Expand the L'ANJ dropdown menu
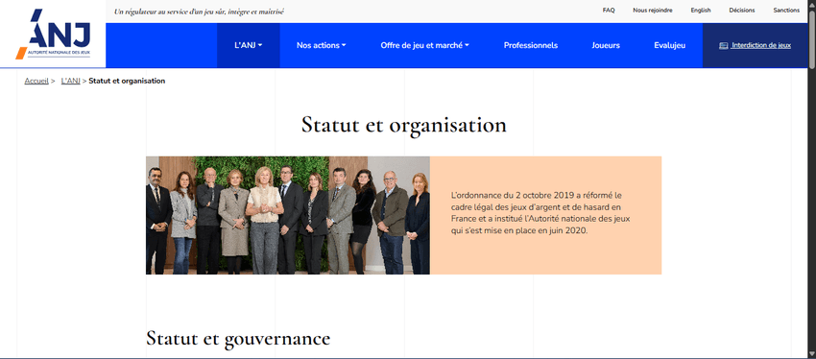This screenshot has width=816, height=359. (x=249, y=45)
